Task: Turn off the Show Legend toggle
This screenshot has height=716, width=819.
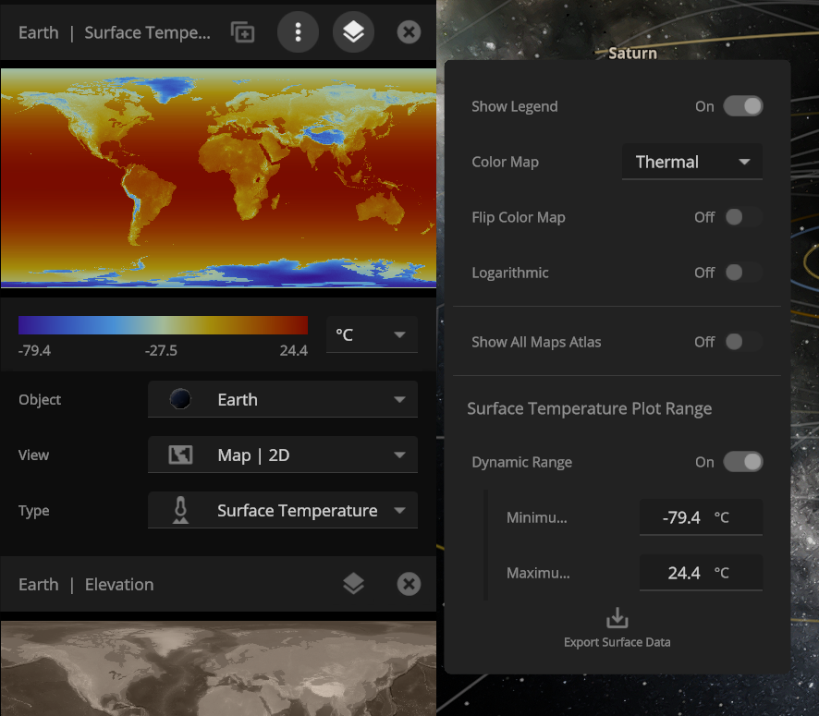Action: click(x=743, y=106)
